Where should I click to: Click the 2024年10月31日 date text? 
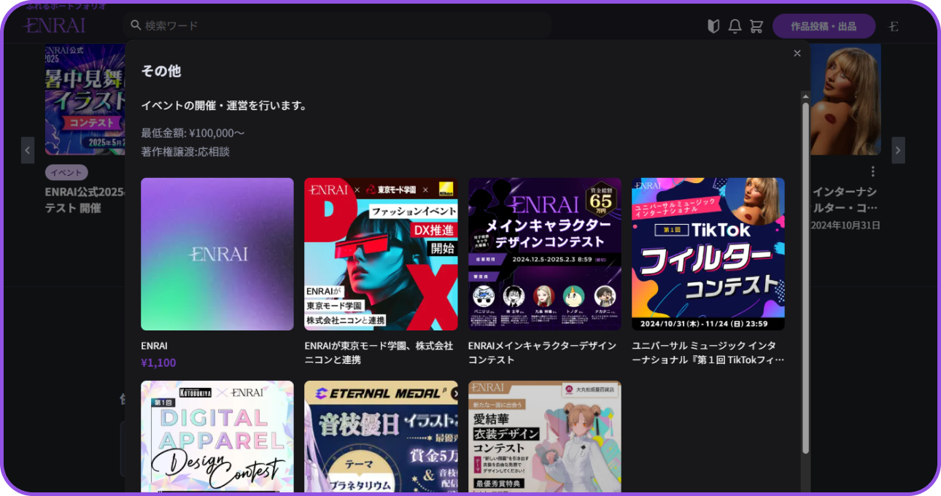pos(845,225)
